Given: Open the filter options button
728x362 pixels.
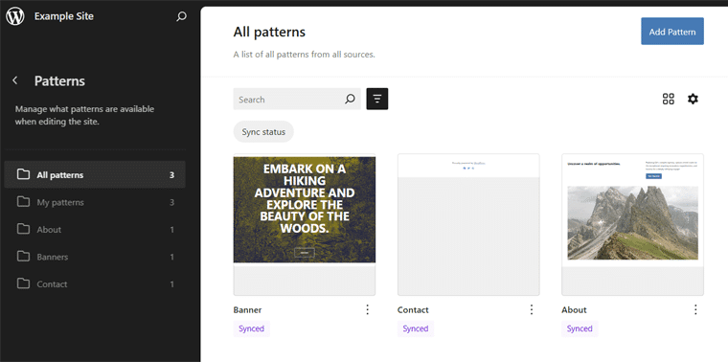Looking at the screenshot, I should [x=377, y=99].
